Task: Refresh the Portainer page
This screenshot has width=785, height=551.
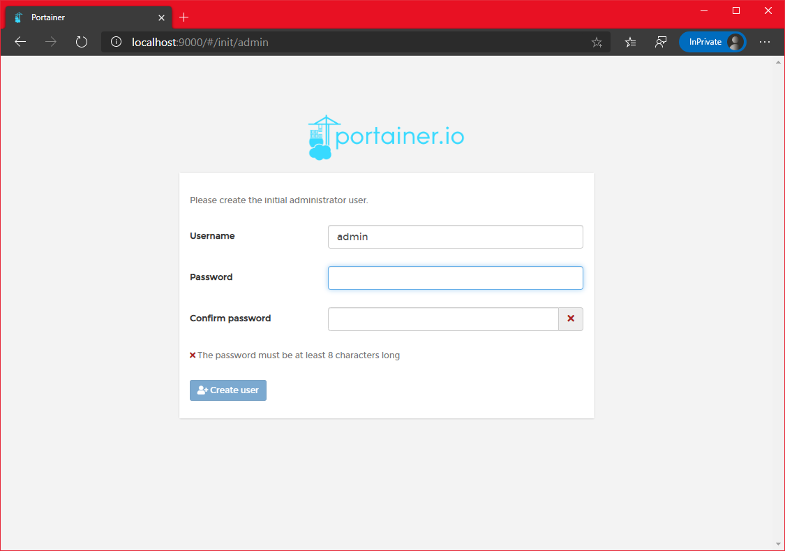Action: tap(82, 42)
